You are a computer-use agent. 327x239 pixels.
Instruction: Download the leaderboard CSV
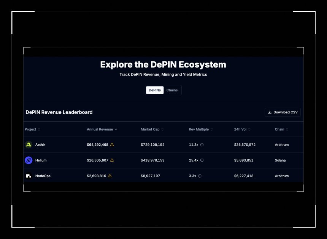[283, 112]
